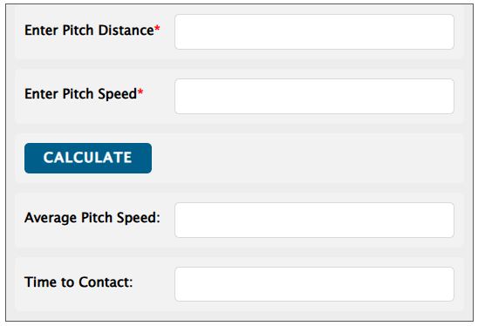Image resolution: width=478 pixels, height=326 pixels.
Task: Click the word Speed in Enter Pitch Speed
Action: (x=118, y=94)
